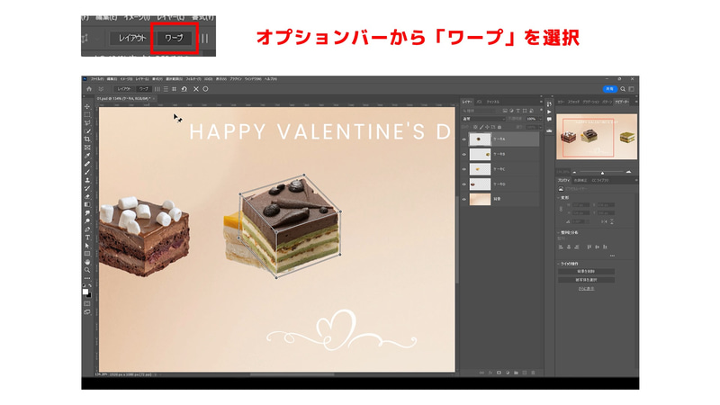Toggle the width-height link constraint in Properties

pos(561,209)
